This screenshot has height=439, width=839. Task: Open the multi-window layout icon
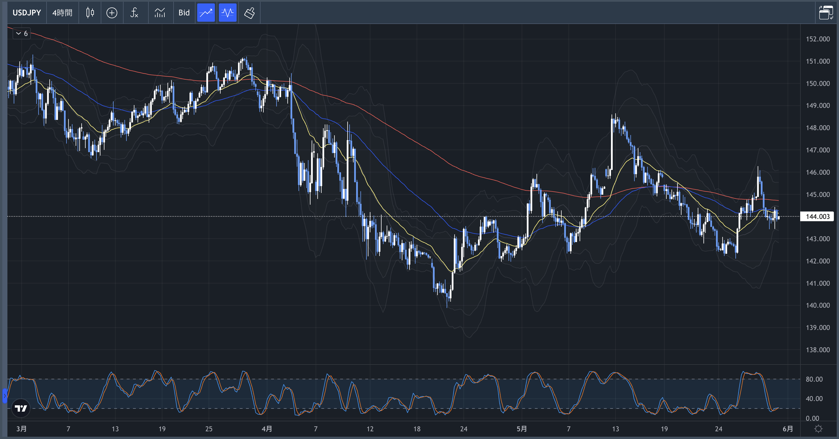(826, 13)
